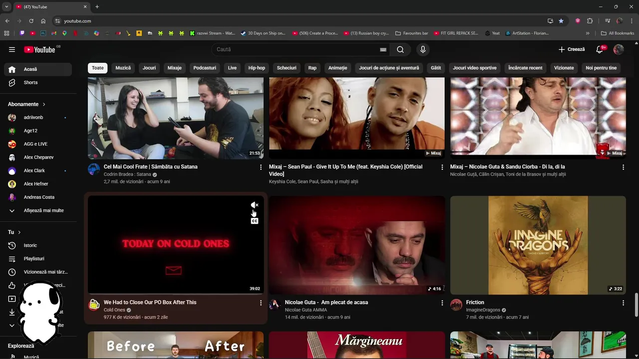The width and height of the screenshot is (639, 359).
Task: Reload the page
Action: click(31, 21)
